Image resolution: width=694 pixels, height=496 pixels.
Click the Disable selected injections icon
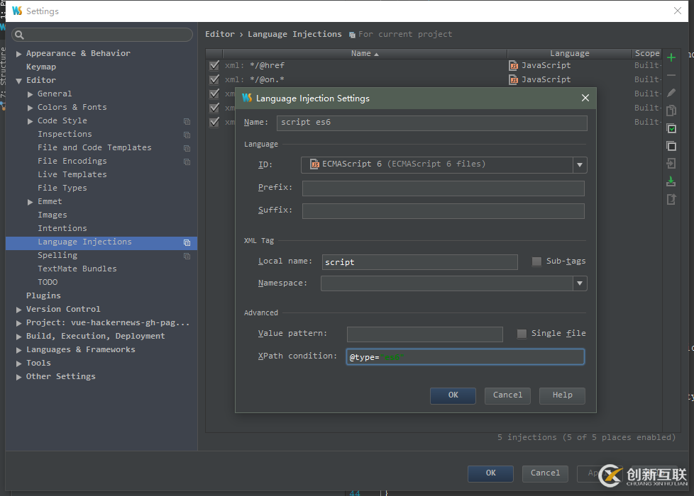point(671,146)
